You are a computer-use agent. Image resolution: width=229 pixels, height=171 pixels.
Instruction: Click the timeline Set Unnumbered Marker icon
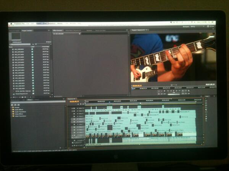(83, 104)
